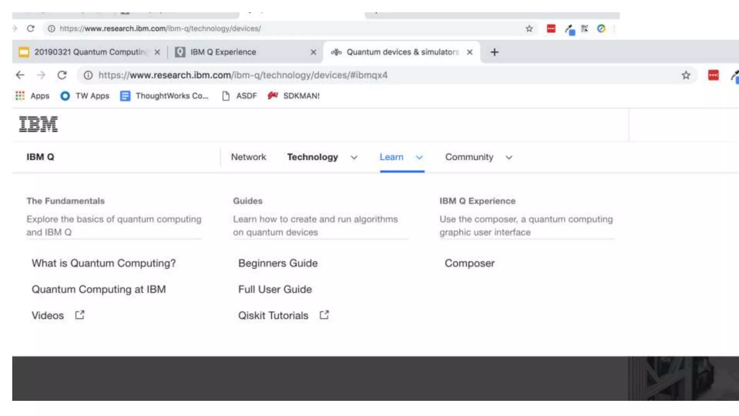
Task: Click the IBM logo
Action: [38, 124]
